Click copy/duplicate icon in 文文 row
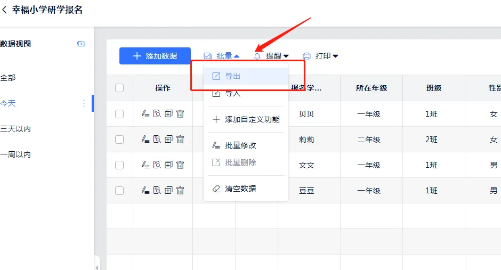501x270 pixels. 168,165
